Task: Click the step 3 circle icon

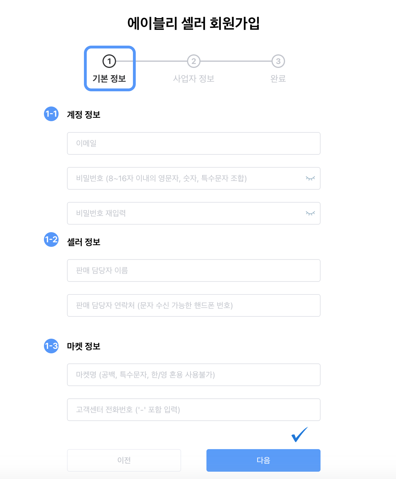Action: [278, 61]
